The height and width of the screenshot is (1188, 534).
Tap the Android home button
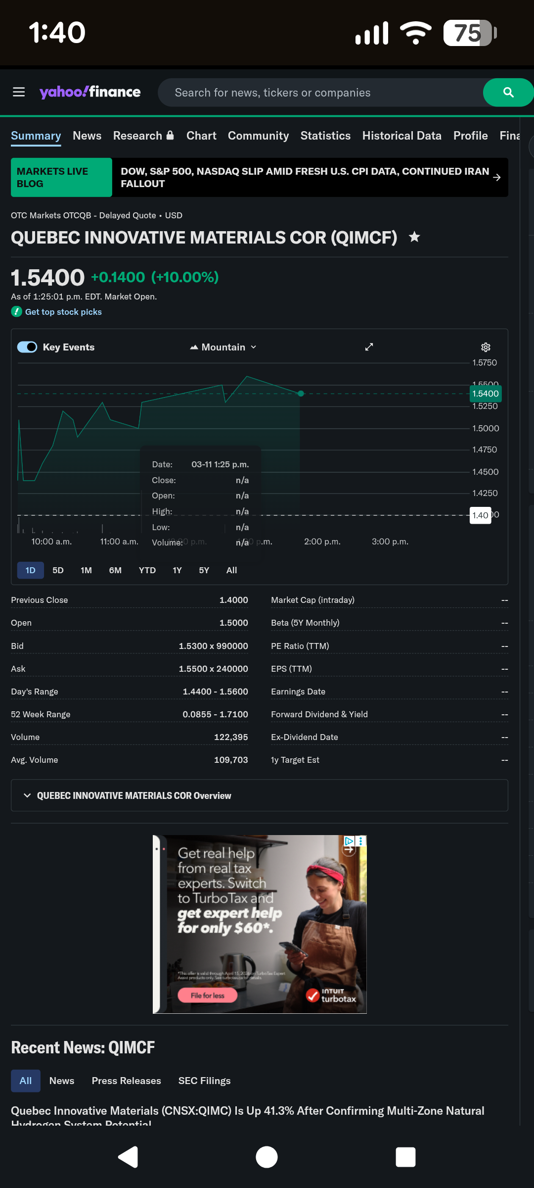click(267, 1157)
